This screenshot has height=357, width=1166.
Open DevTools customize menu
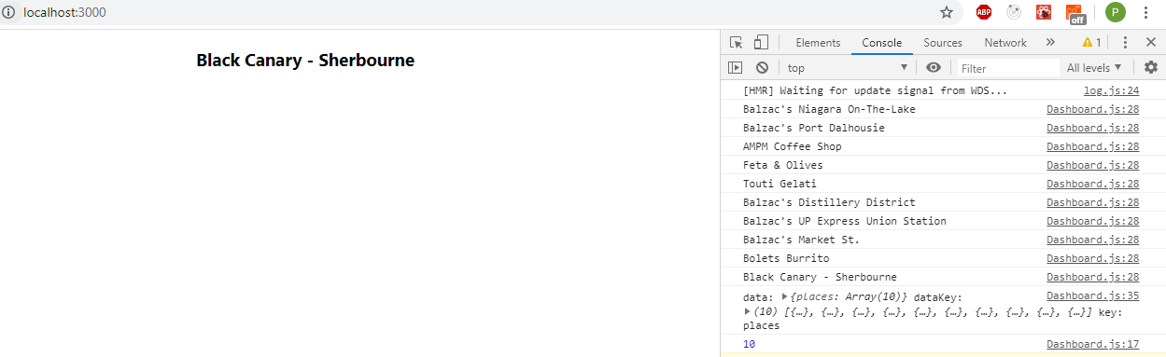tap(1126, 42)
